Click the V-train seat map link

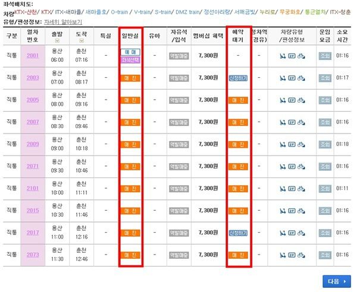coord(142,12)
